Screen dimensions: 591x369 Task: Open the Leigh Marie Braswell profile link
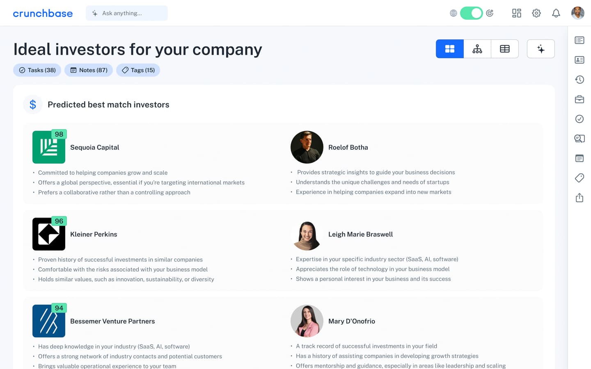point(360,234)
